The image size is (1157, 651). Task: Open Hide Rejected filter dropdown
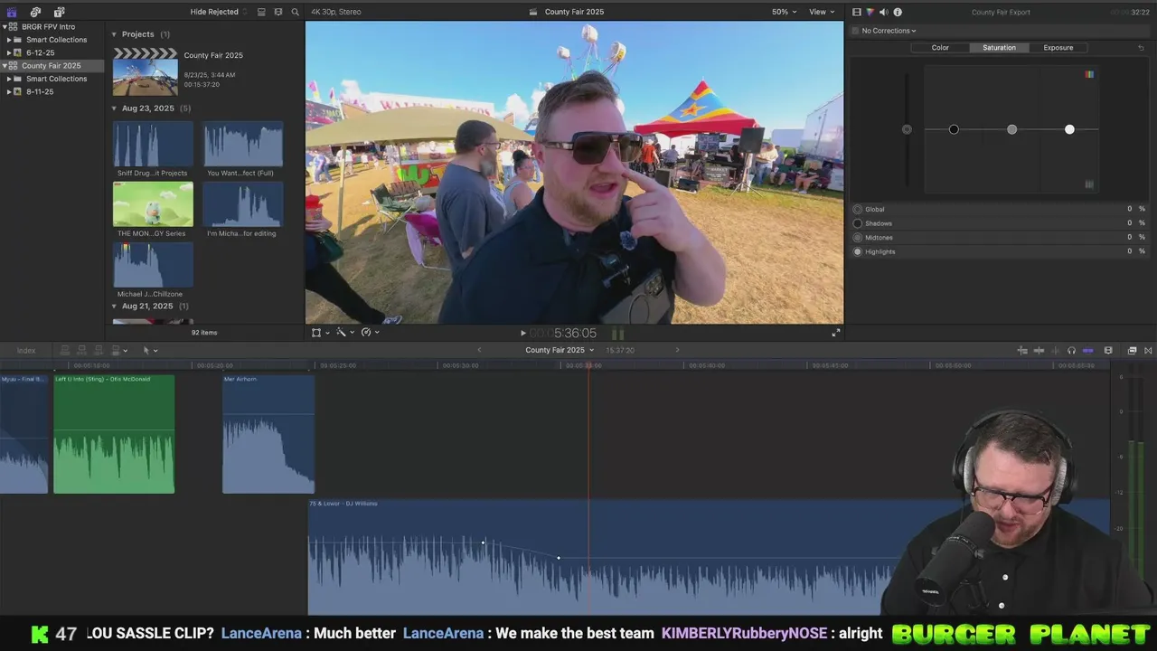click(218, 12)
